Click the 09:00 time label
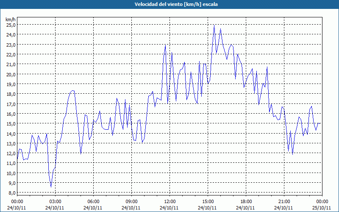339x212 pixels. (131, 202)
